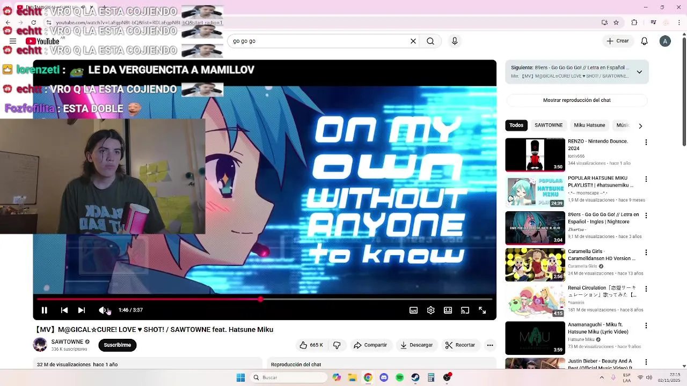Reload the browser page
This screenshot has width=687, height=386.
pos(34,23)
